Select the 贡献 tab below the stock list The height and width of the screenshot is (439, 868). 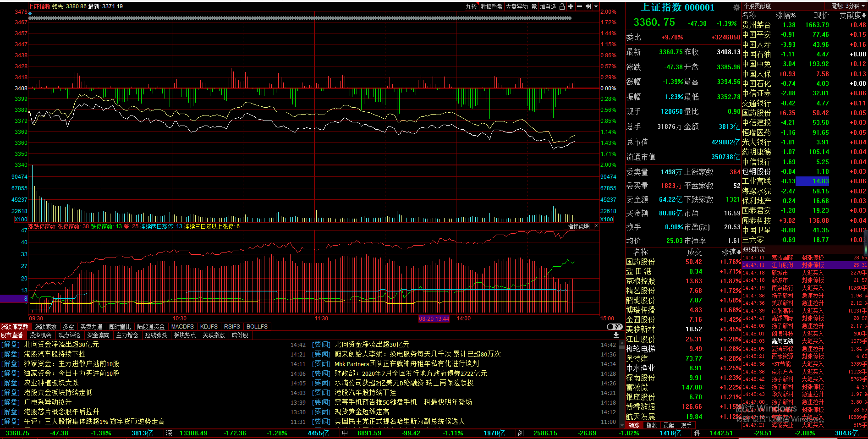click(669, 425)
